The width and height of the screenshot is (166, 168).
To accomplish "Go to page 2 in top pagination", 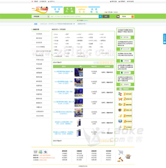I will 100,63.
